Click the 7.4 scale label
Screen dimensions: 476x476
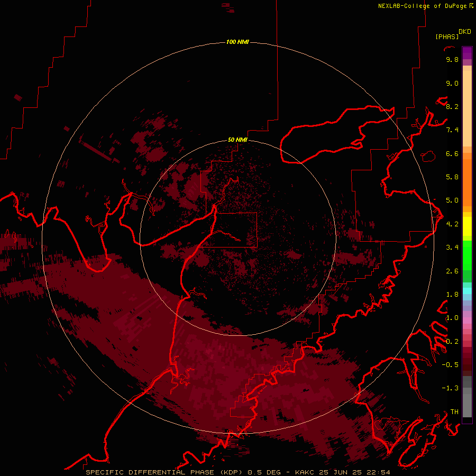[x=452, y=130]
